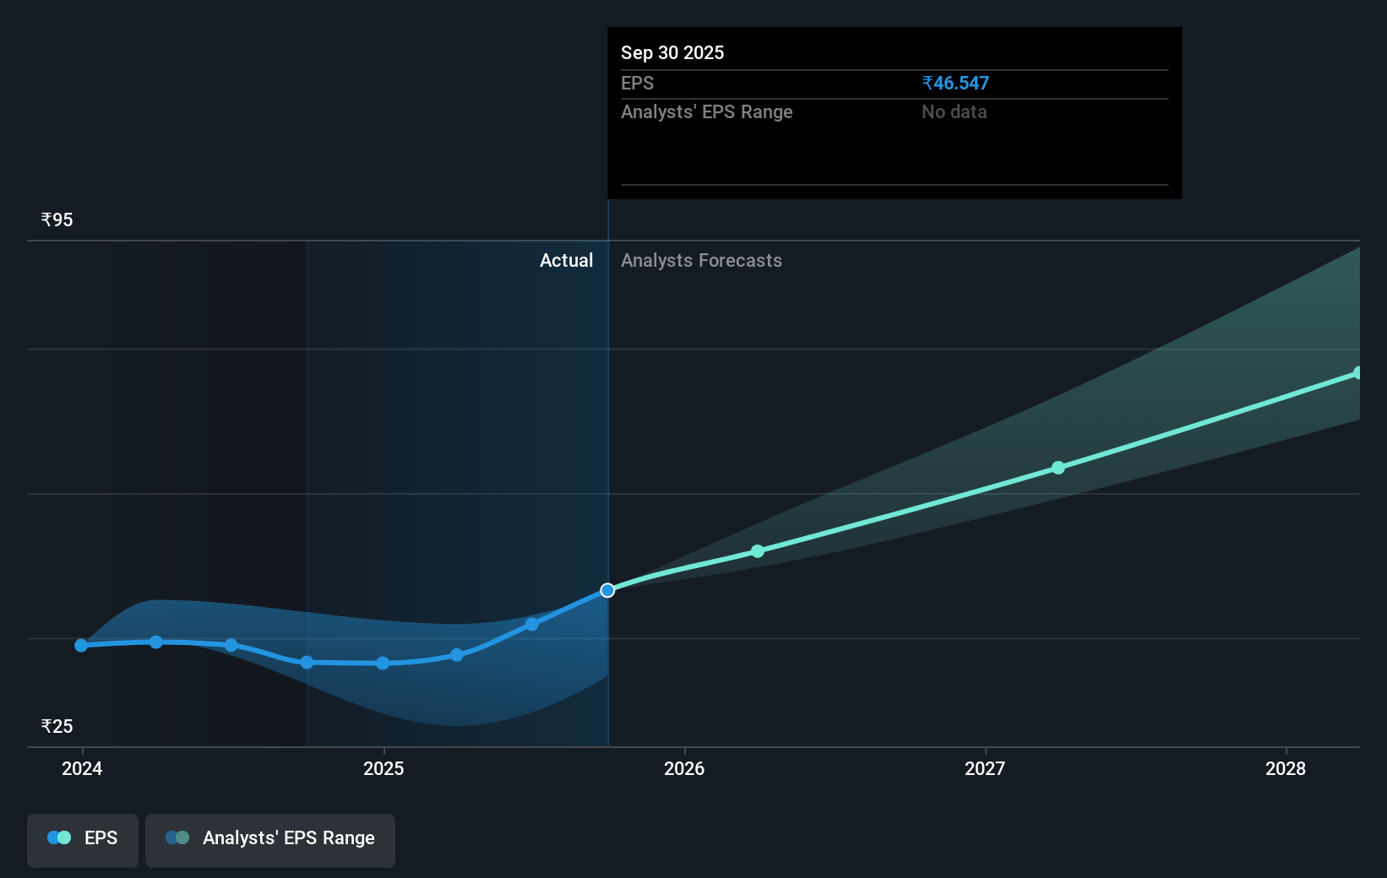Click the second EPS point in 2024

(x=156, y=642)
